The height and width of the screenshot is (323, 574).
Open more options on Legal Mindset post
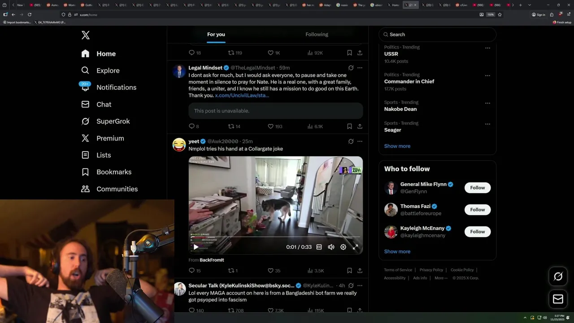[360, 68]
